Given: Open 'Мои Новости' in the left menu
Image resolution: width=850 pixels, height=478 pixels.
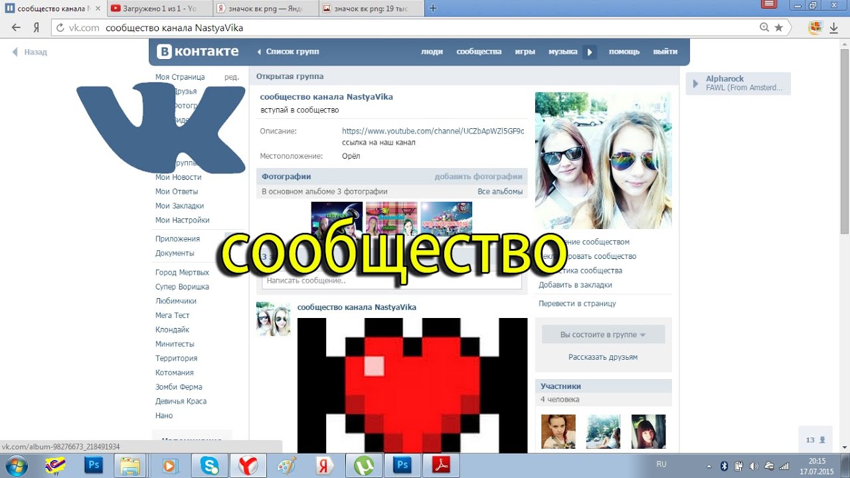Looking at the screenshot, I should (178, 177).
